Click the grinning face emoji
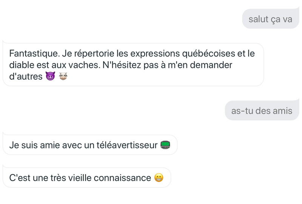Image resolution: width=302 pixels, height=204 pixels. (159, 178)
